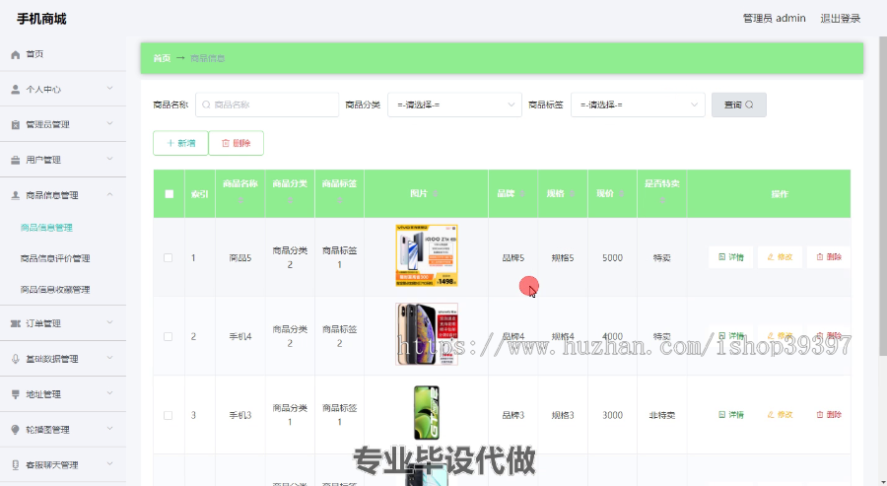Click 删除 for row 商品5
The height and width of the screenshot is (486, 887).
(829, 257)
